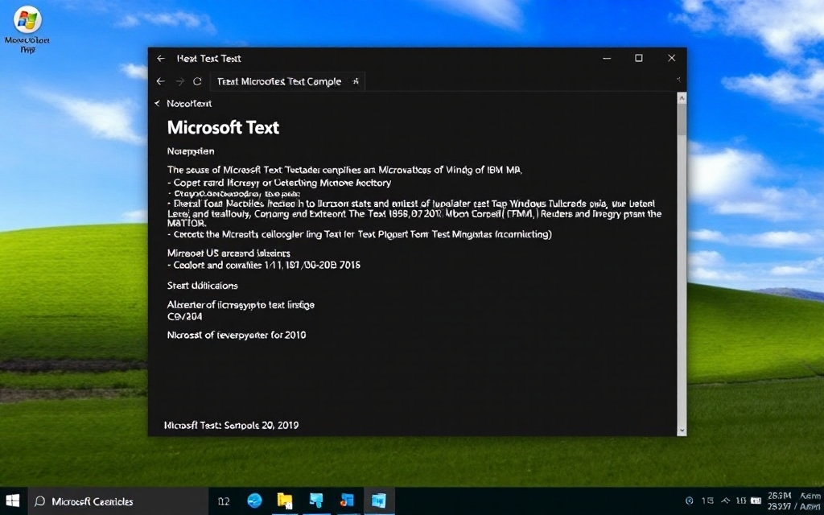Click the small icon at the right end of the navigation bar
This screenshot has height=515, width=824.
(x=678, y=80)
